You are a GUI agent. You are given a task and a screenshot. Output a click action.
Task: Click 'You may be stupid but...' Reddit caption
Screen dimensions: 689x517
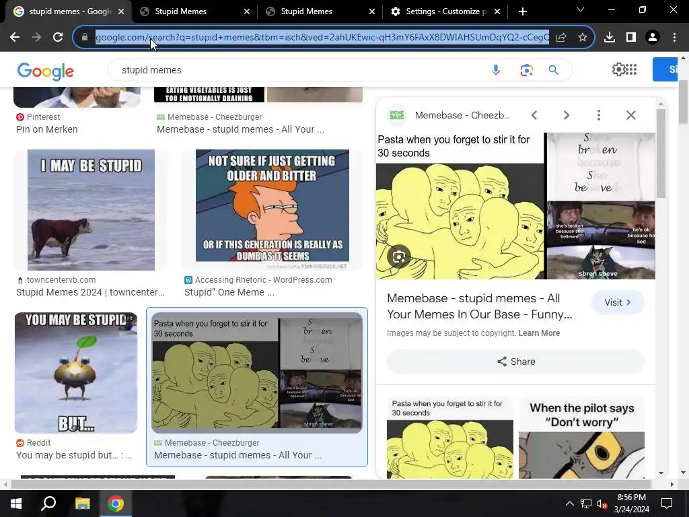coord(74,456)
